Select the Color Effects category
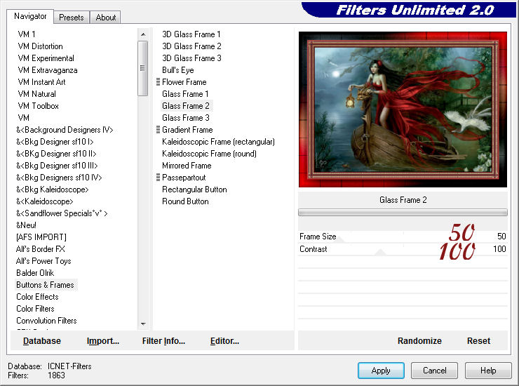The image size is (519, 386). coord(37,297)
